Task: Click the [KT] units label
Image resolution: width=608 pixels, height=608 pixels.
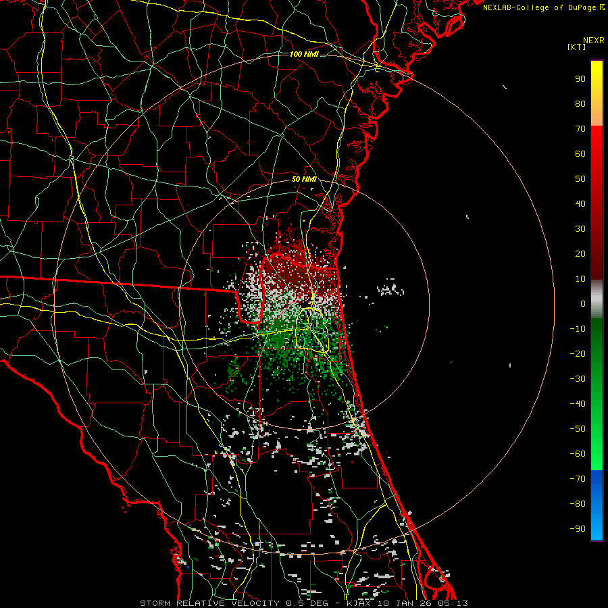Action: [x=577, y=47]
